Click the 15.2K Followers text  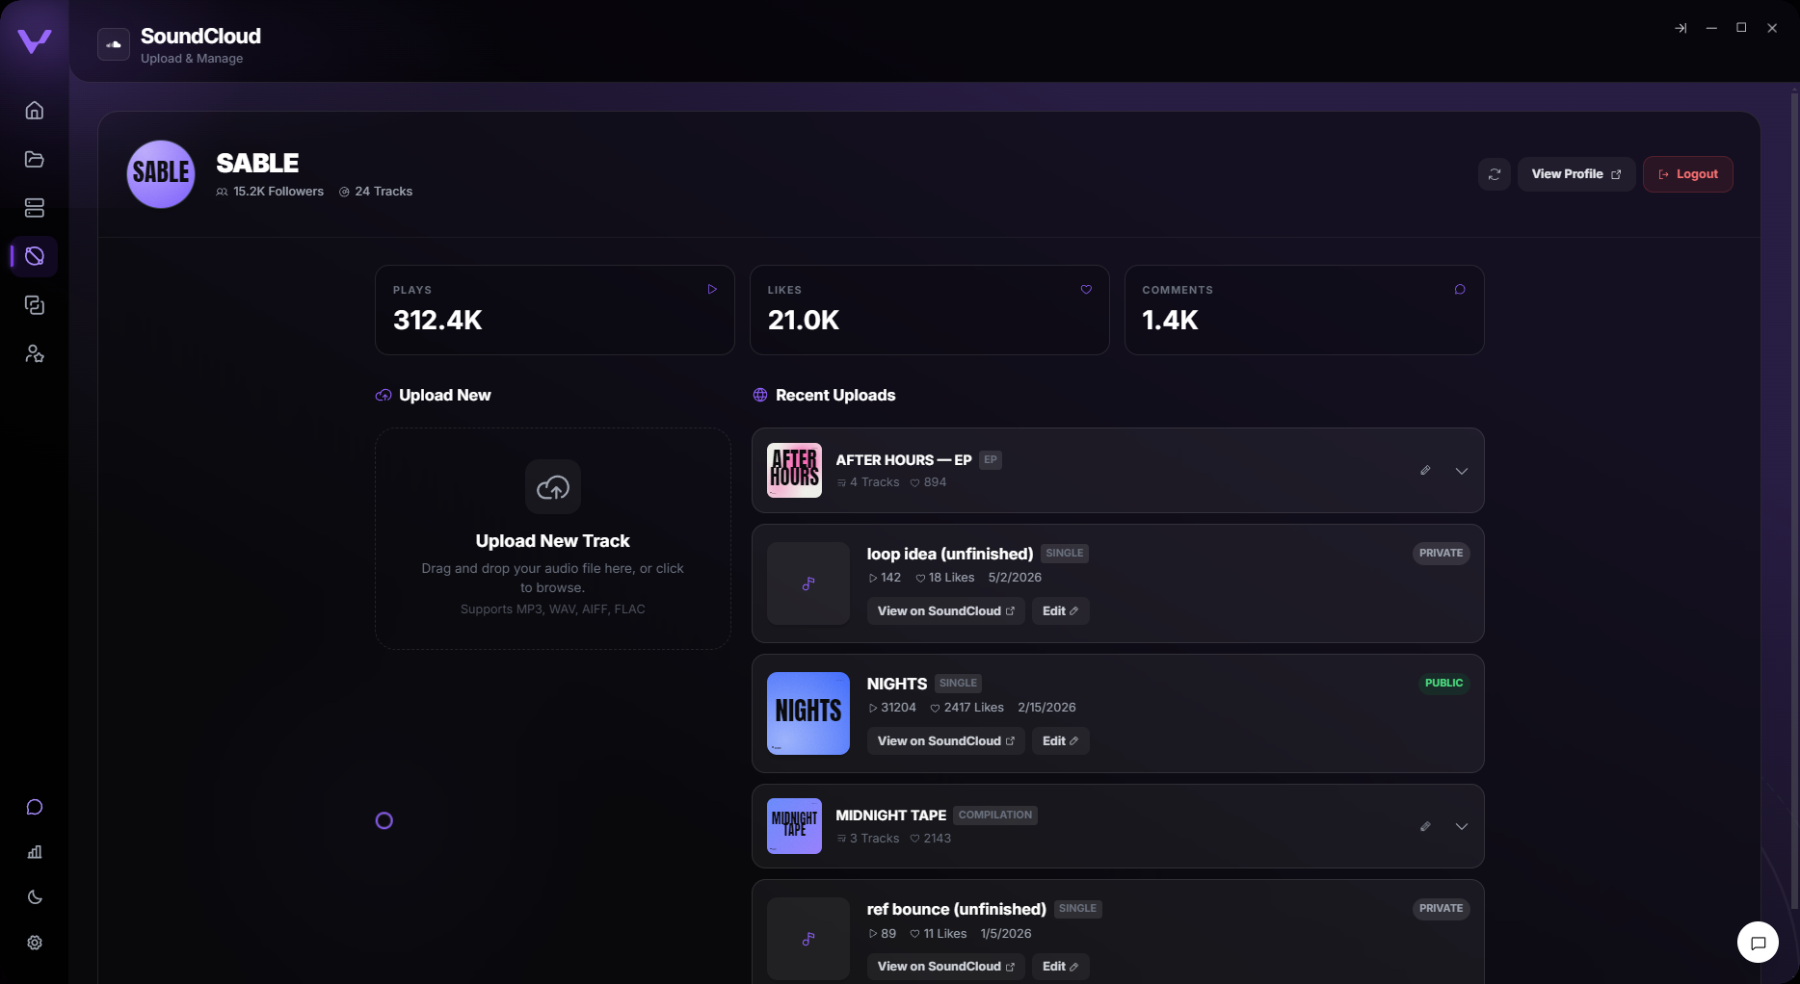click(278, 192)
